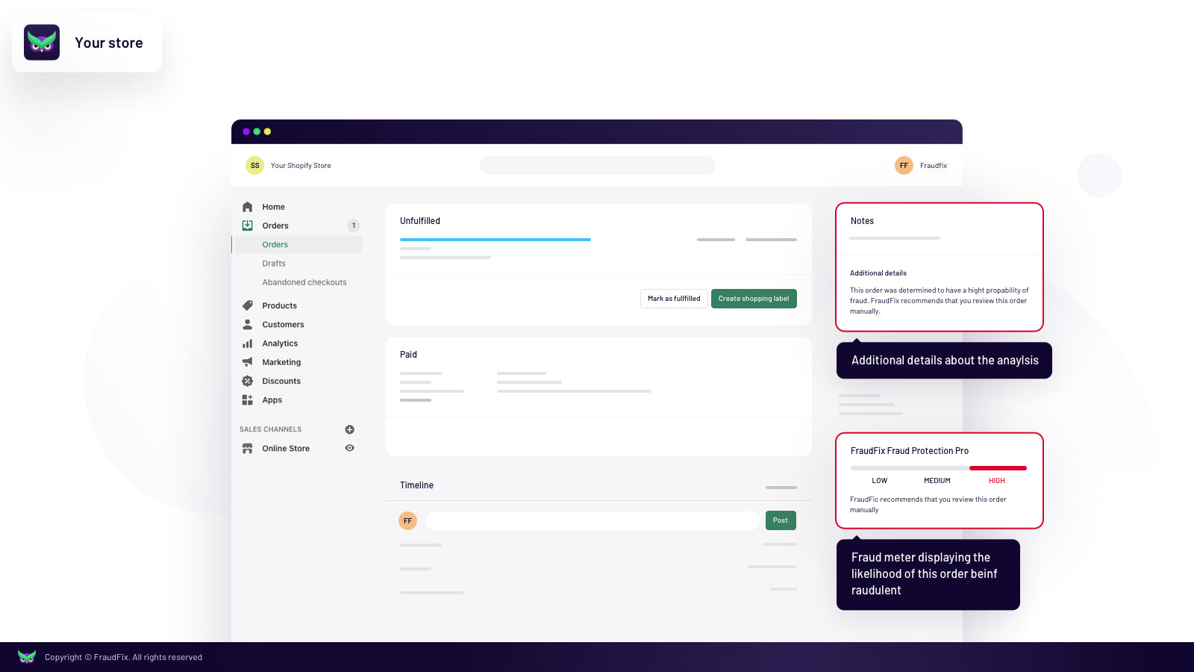Click the Analytics bar chart icon
This screenshot has height=672, width=1194.
(247, 343)
